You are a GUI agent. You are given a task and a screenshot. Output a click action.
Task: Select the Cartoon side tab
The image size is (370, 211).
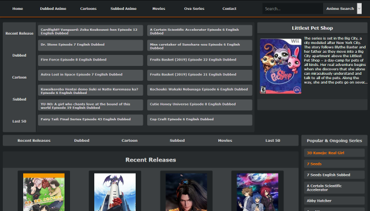pyautogui.click(x=19, y=77)
